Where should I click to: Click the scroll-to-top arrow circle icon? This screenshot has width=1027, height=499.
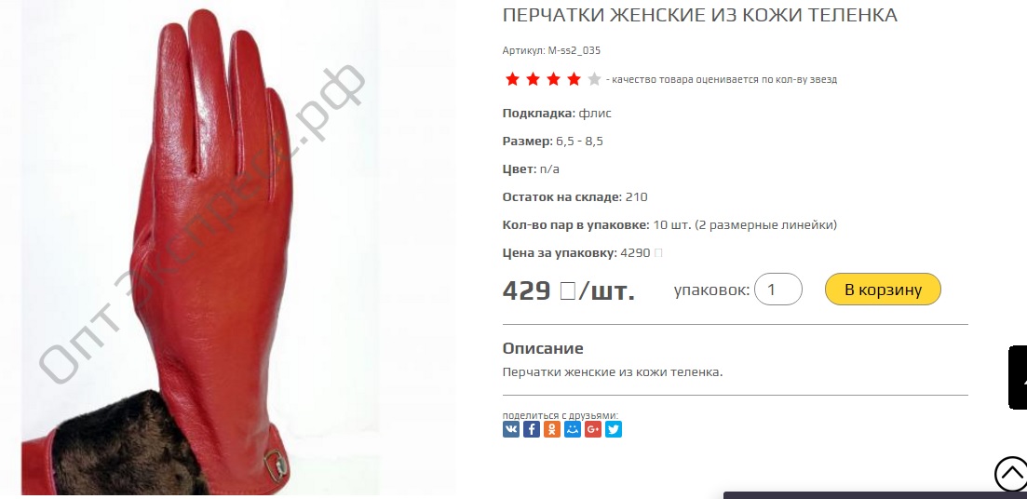coord(1010,474)
